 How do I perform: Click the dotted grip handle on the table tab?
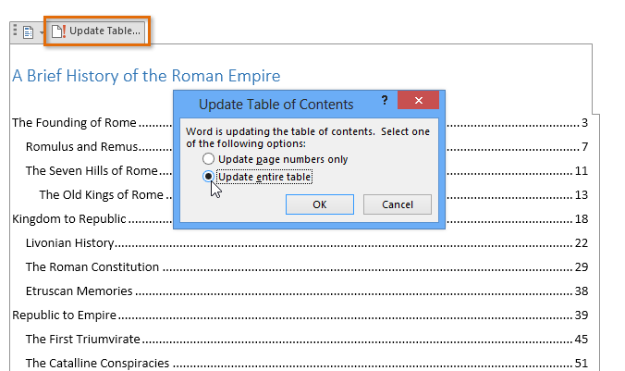15,31
